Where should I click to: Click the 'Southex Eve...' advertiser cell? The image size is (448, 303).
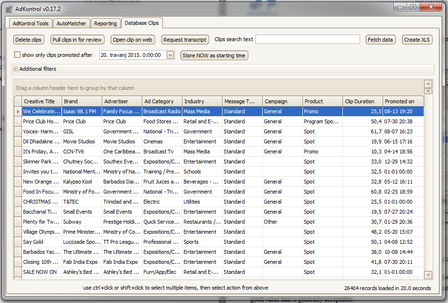coord(122,162)
